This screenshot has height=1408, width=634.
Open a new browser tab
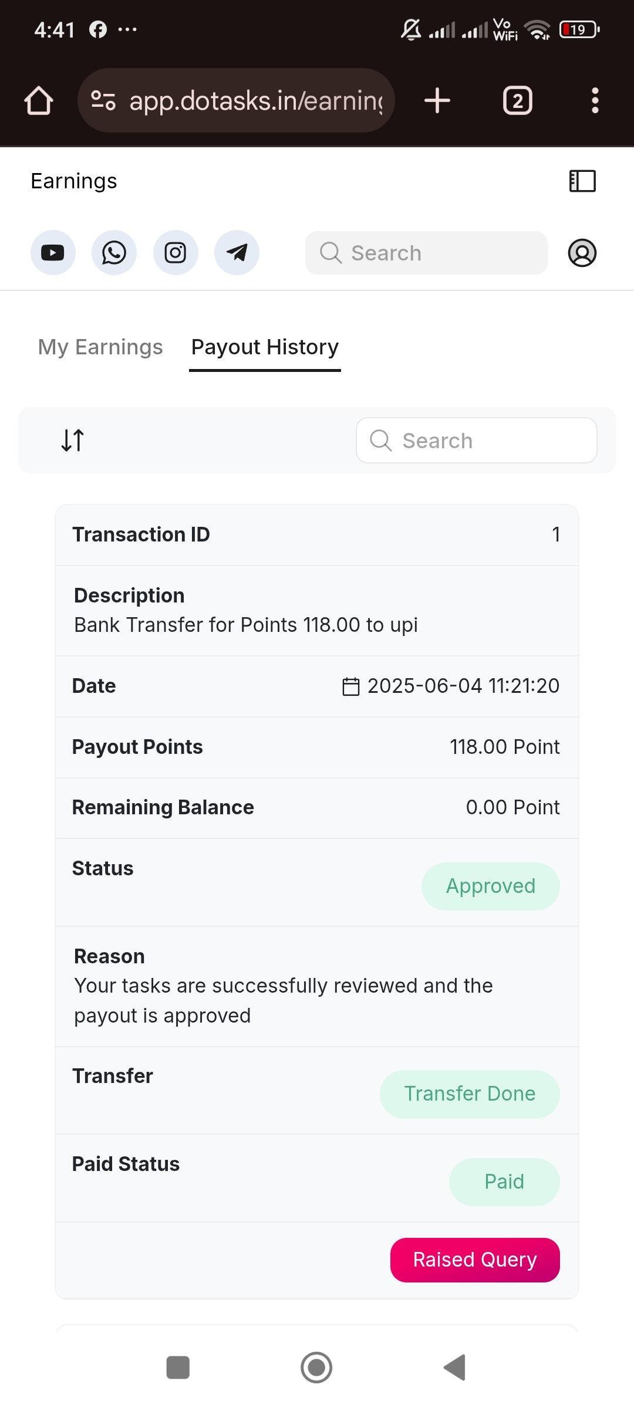(437, 100)
